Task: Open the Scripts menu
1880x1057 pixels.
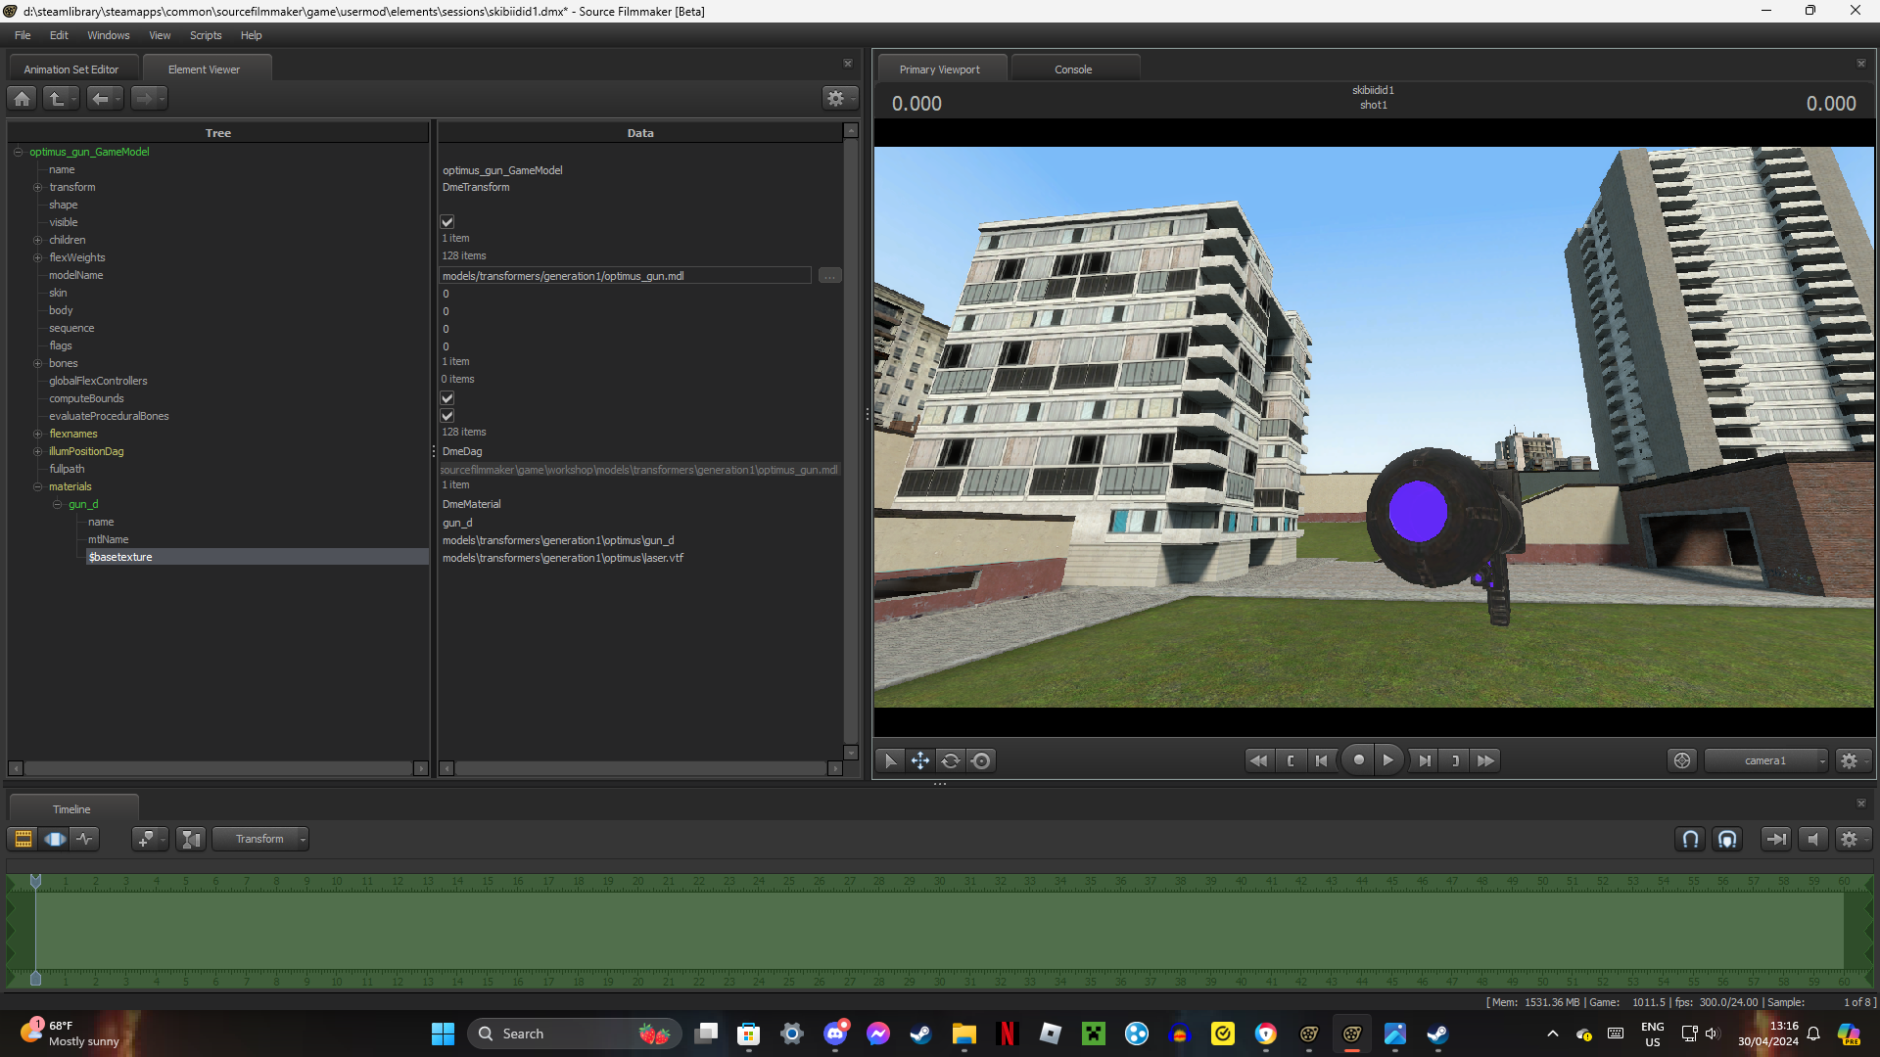Action: pos(206,35)
